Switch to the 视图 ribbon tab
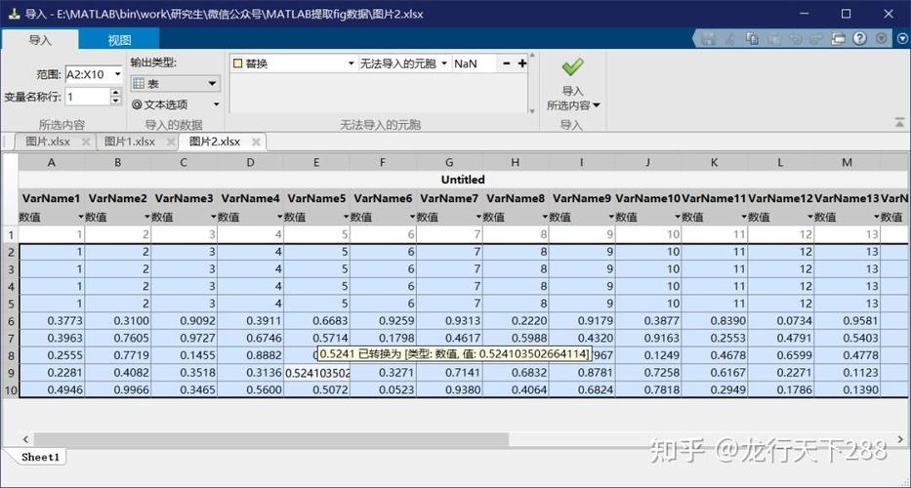911x488 pixels. (119, 40)
